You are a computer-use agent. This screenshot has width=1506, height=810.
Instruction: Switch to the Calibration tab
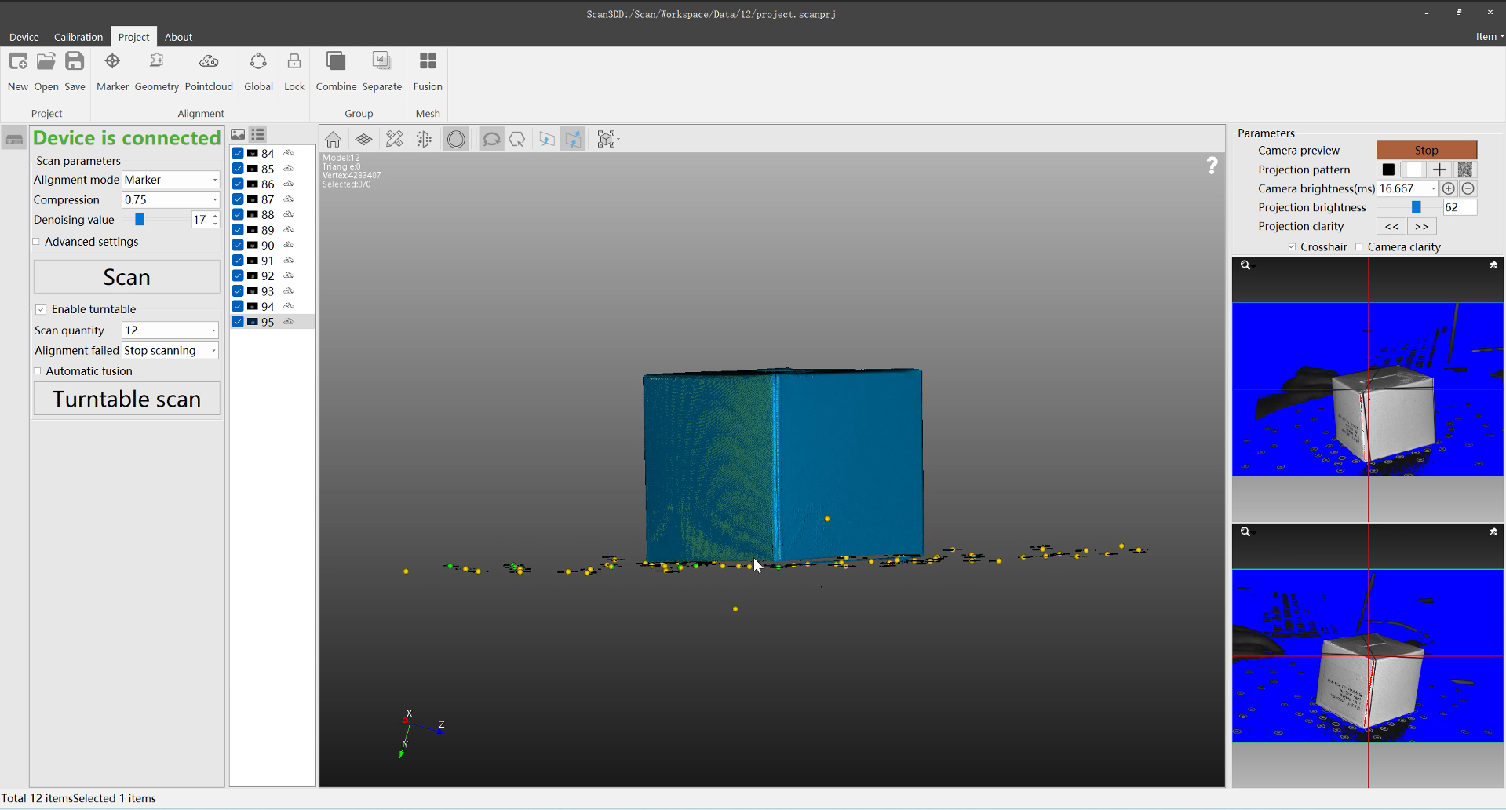click(78, 37)
